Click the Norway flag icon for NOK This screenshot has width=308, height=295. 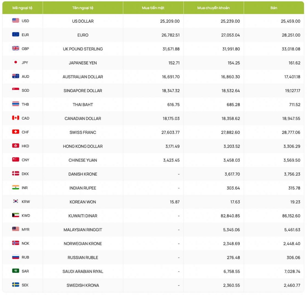pos(16,243)
